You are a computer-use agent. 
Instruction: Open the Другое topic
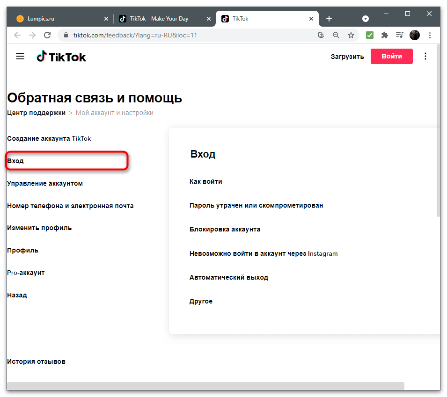pos(201,301)
